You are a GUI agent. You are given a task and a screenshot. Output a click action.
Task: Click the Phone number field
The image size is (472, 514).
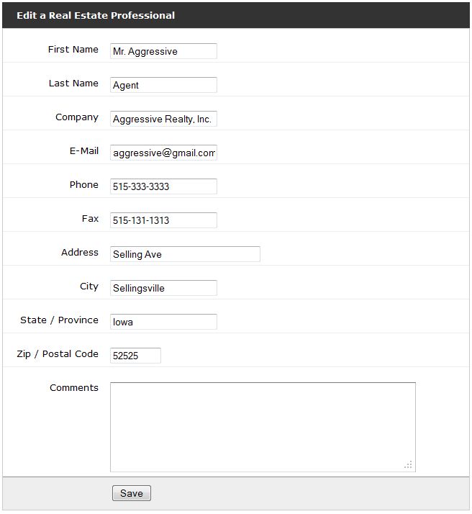coord(163,186)
